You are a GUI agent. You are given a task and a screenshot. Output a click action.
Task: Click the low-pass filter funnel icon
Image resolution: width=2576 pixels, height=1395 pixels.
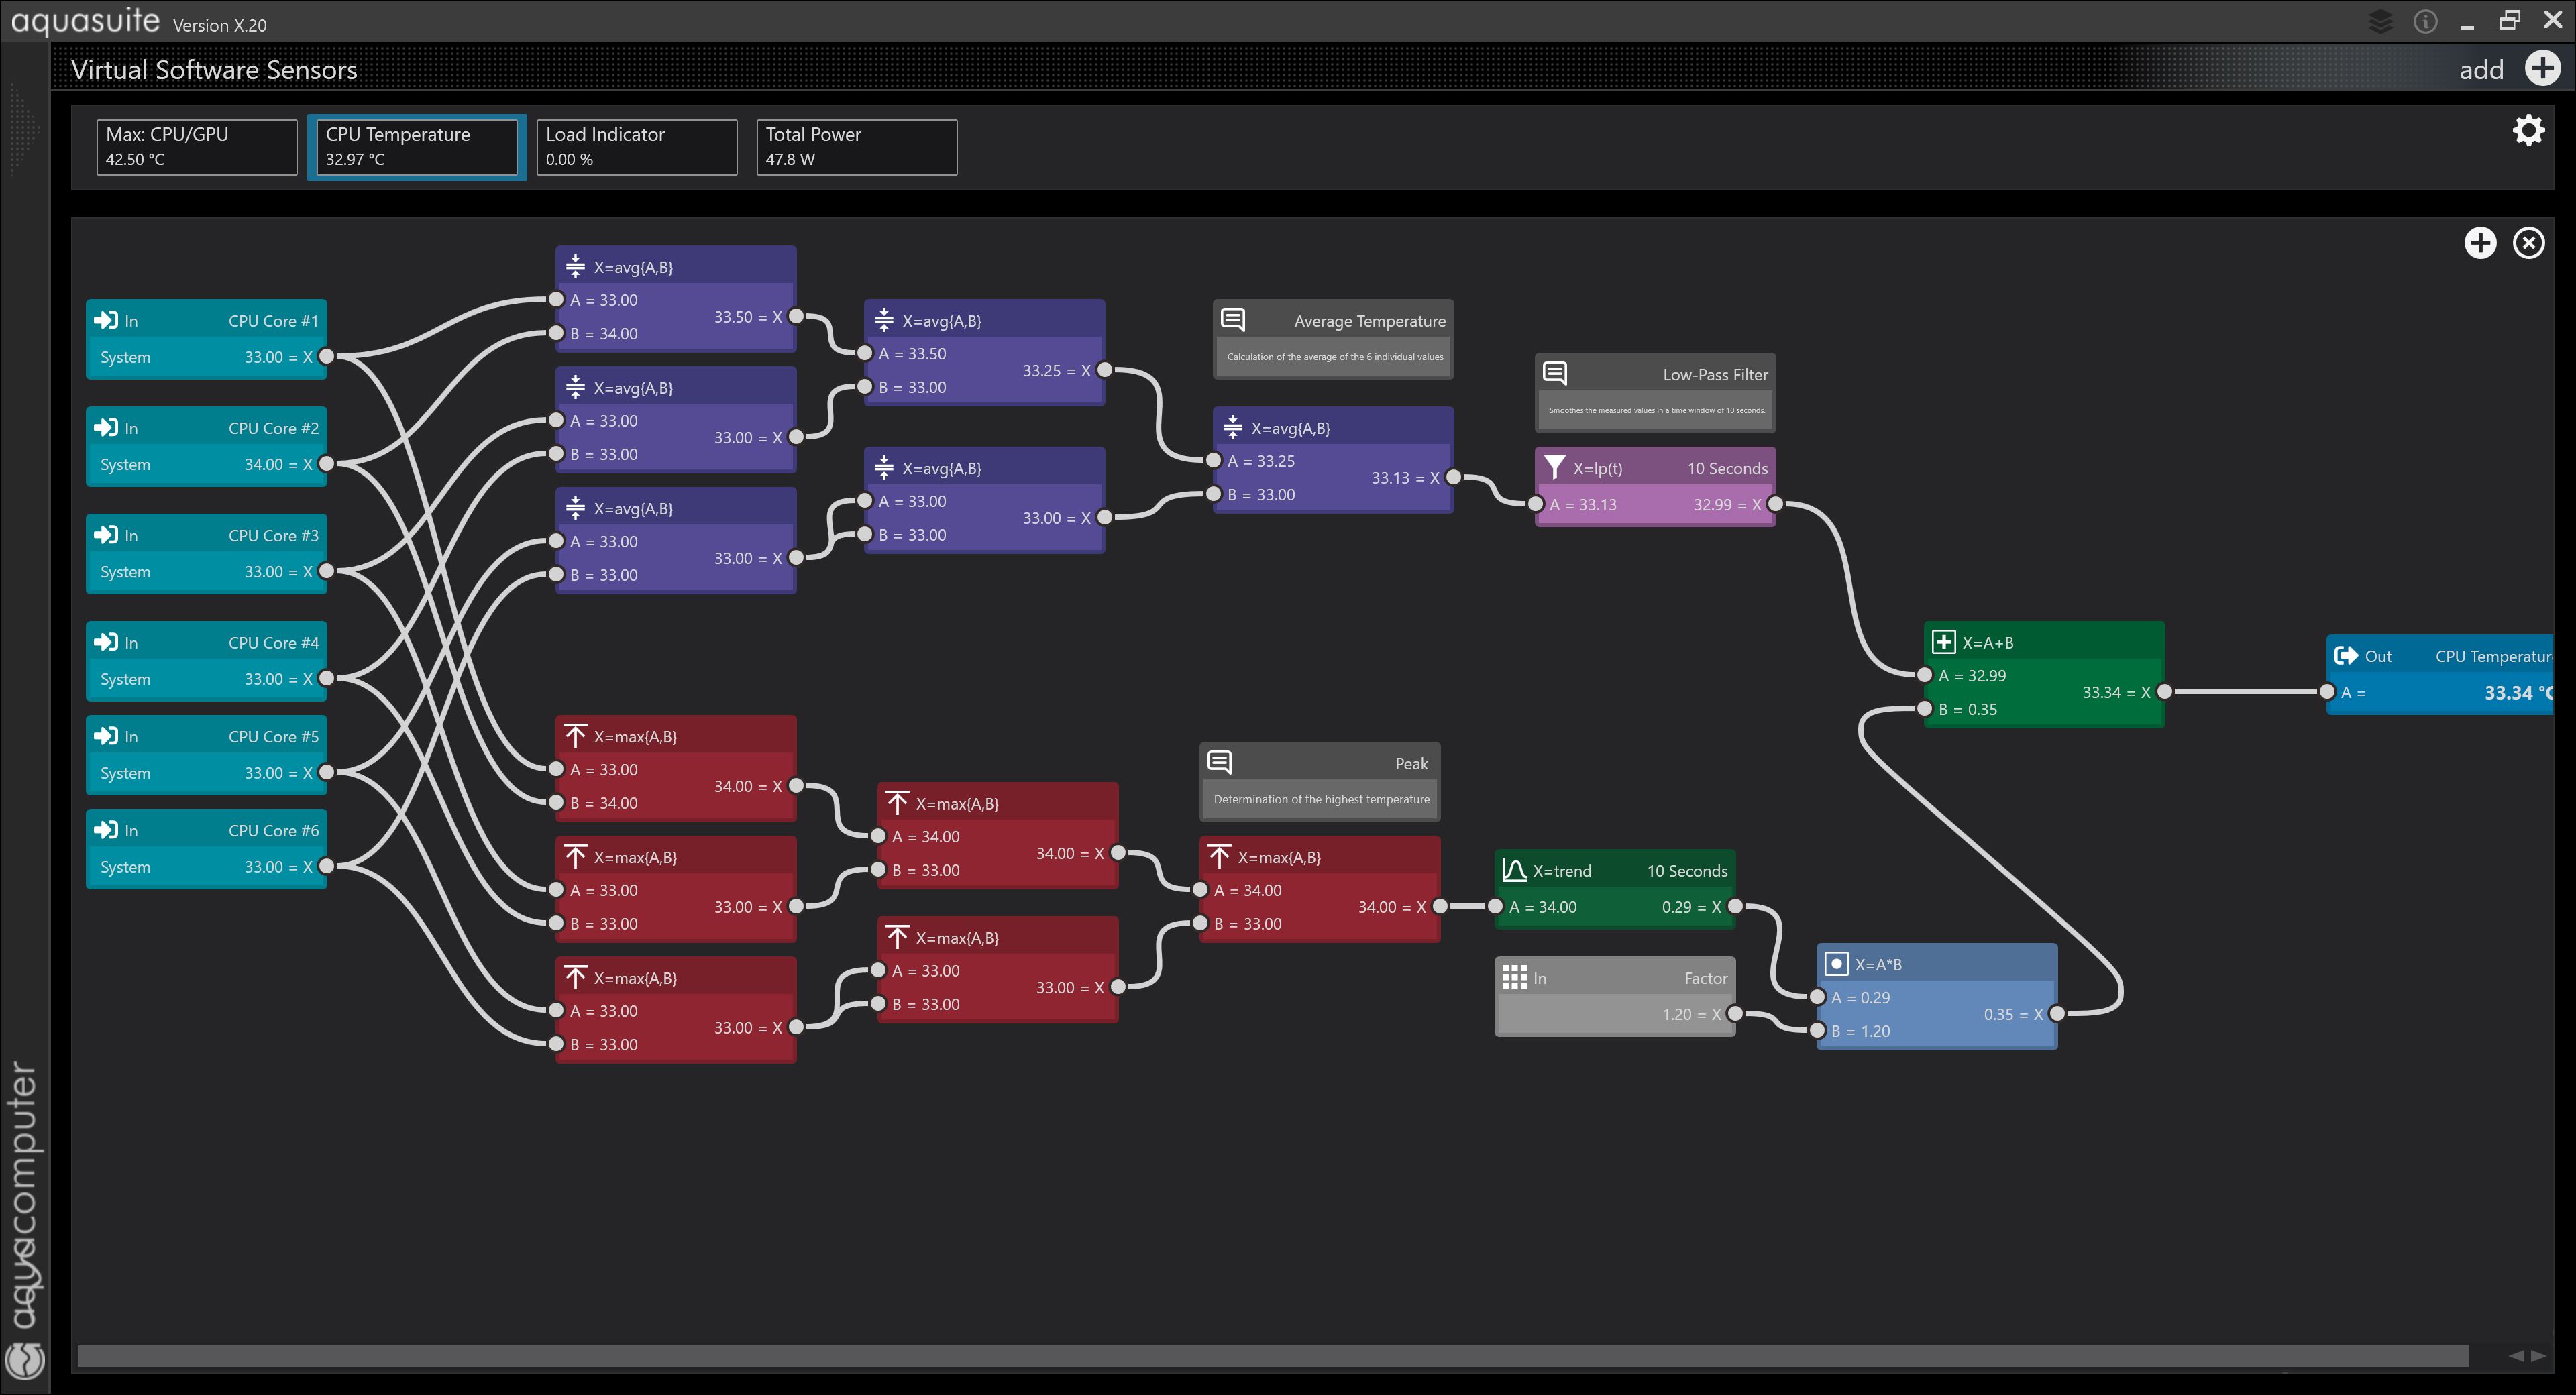(1554, 467)
